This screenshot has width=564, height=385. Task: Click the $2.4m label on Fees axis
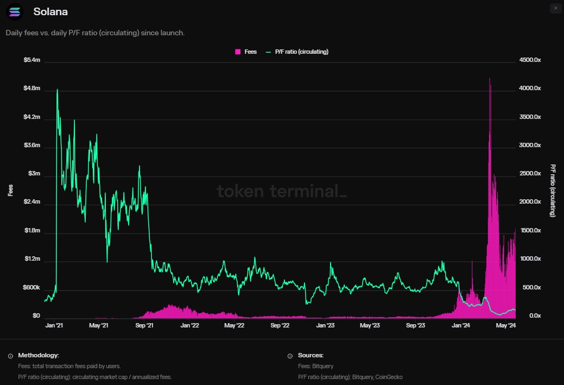[31, 202]
